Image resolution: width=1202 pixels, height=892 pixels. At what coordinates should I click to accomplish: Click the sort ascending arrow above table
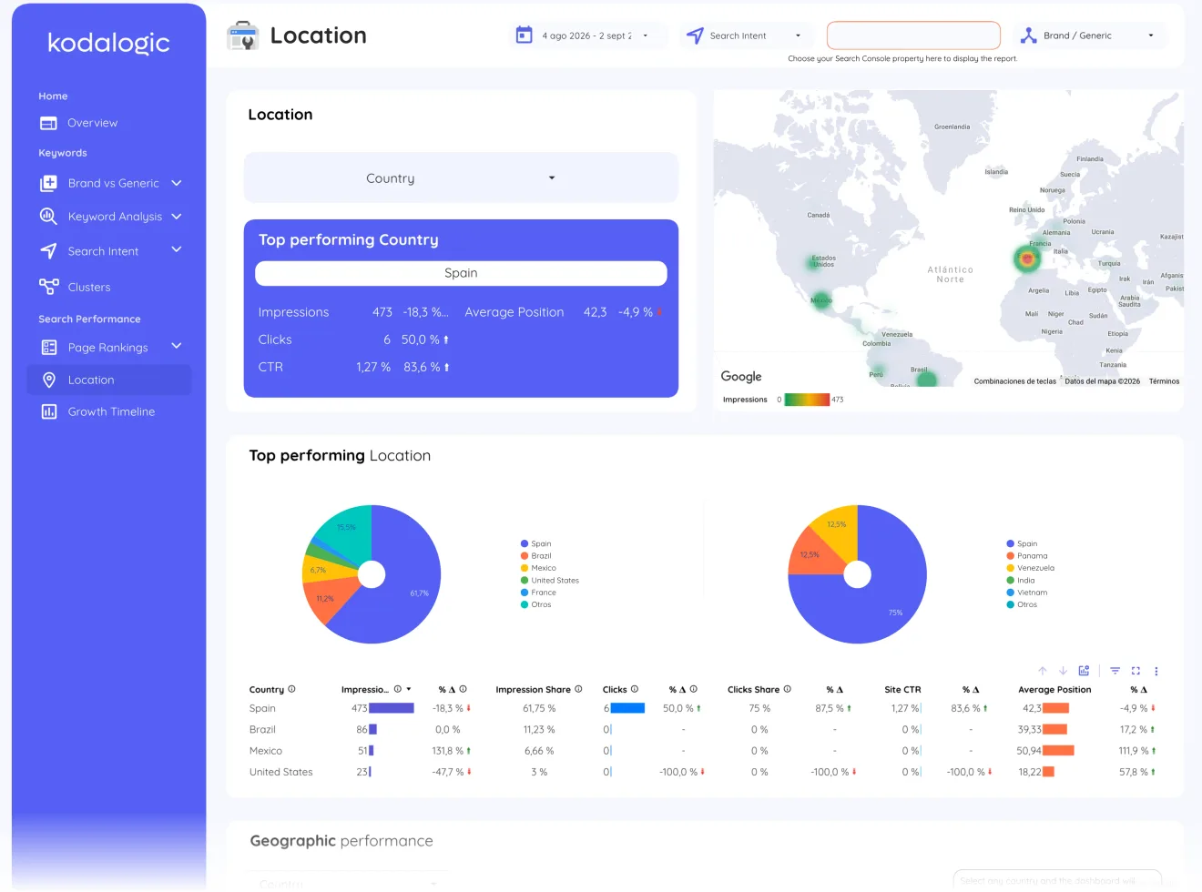1043,671
